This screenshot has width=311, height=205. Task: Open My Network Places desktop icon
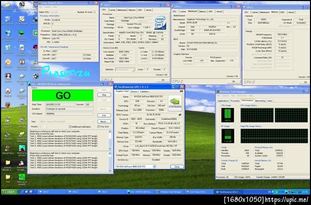pyautogui.click(x=8, y=35)
